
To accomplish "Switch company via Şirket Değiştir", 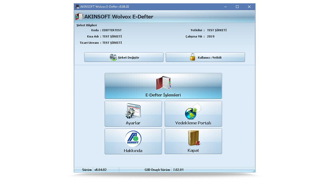I will pyautogui.click(x=124, y=57).
